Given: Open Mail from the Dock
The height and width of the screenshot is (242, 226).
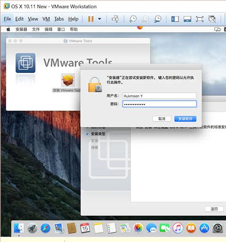Looking at the screenshot, I should tap(59, 228).
